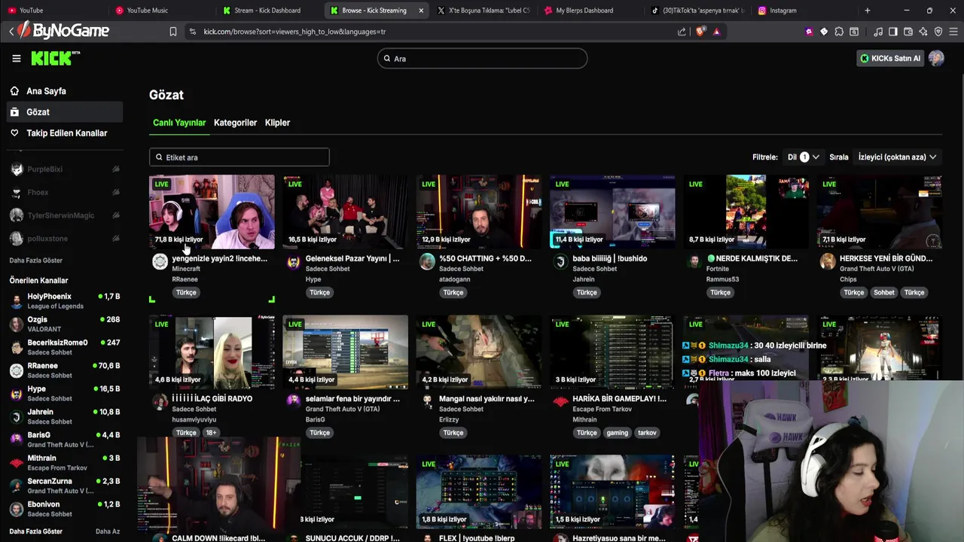Open the Fortnite category link under Rammus53's stream
Screen dimensions: 964x542
pyautogui.click(x=717, y=269)
